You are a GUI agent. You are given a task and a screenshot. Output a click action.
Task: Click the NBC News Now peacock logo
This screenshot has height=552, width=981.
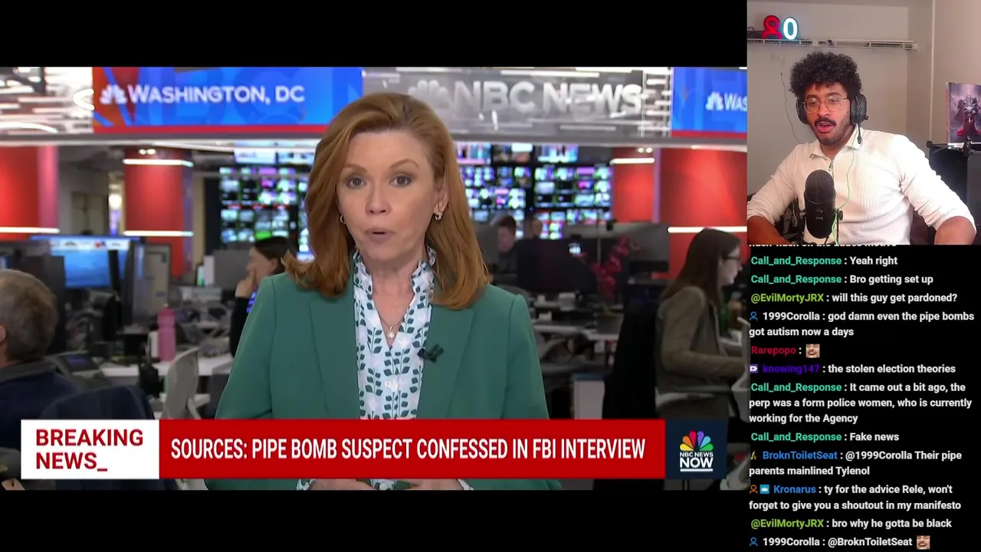696,450
